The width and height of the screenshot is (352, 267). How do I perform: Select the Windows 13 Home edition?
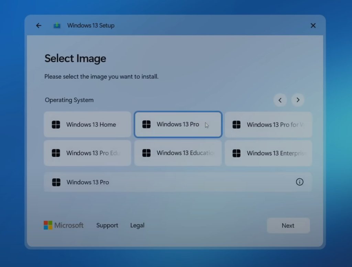(x=87, y=124)
